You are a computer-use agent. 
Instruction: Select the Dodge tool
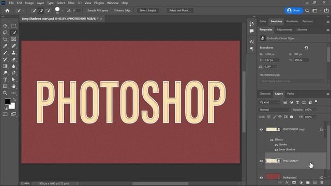point(5,73)
